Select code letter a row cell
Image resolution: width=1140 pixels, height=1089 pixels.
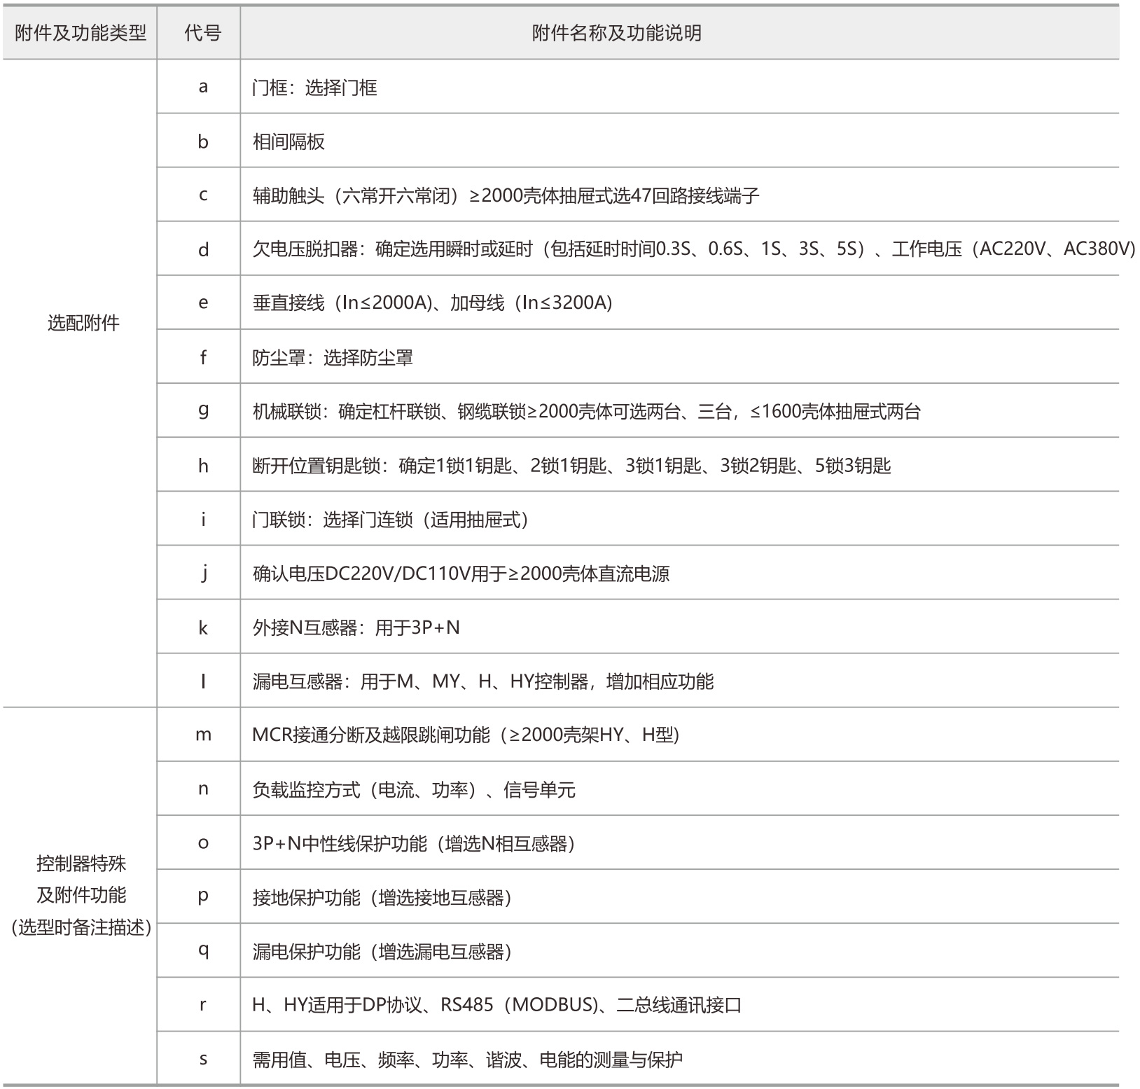(x=203, y=87)
